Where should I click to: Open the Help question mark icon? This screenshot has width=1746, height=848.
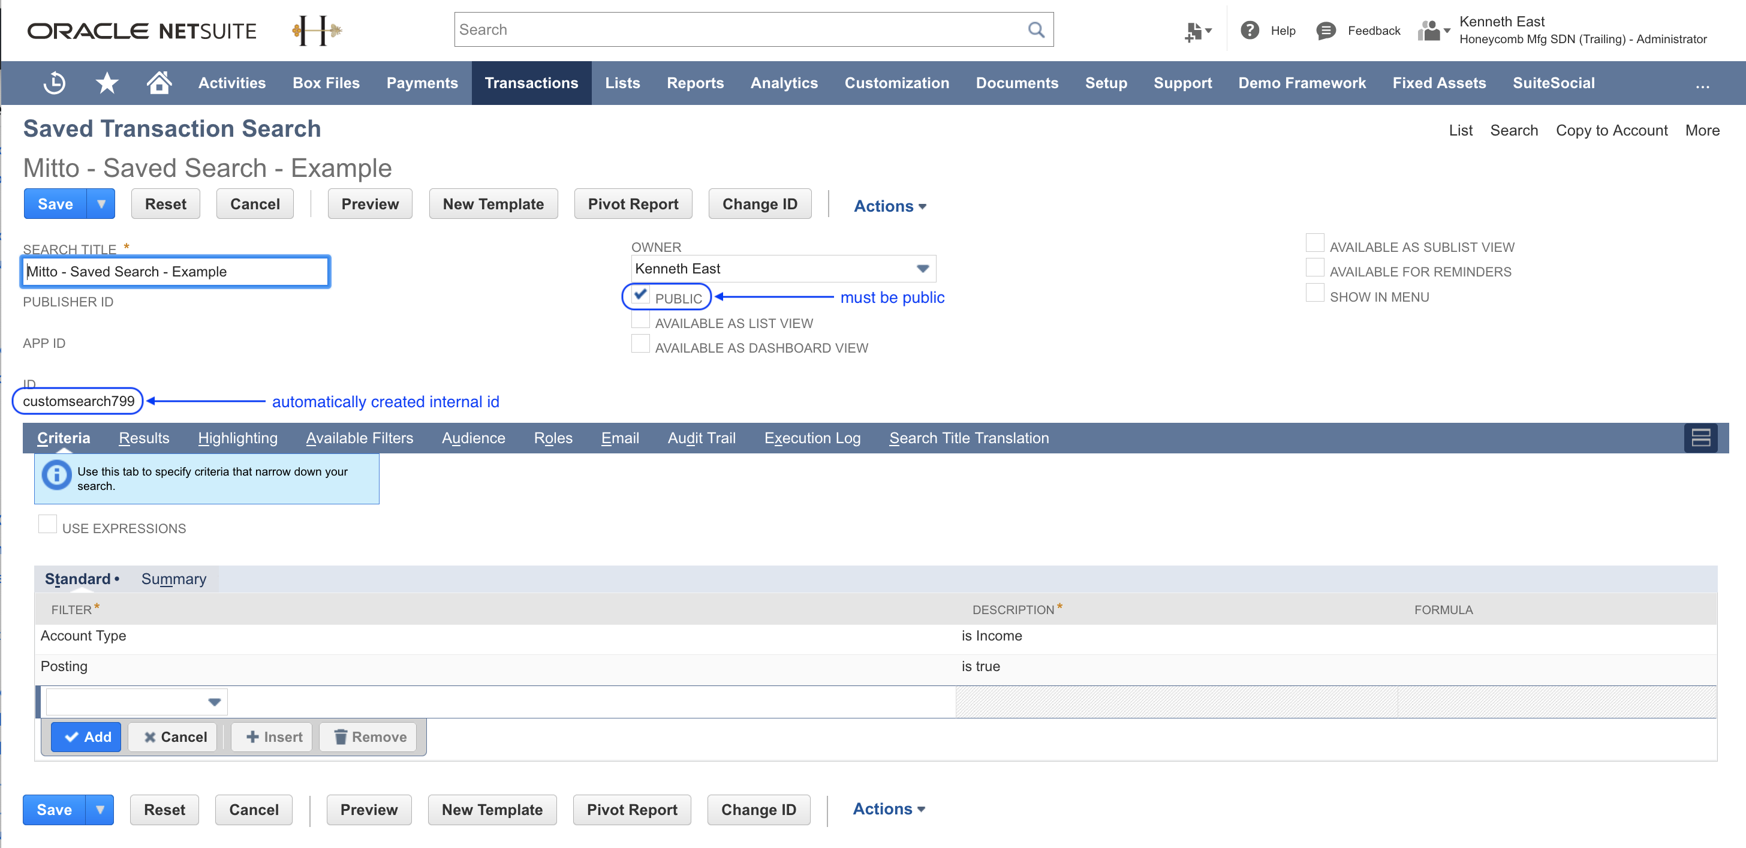pyautogui.click(x=1249, y=31)
